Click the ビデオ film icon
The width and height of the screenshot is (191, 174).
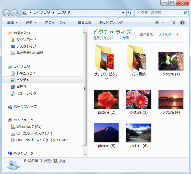coord(13,87)
